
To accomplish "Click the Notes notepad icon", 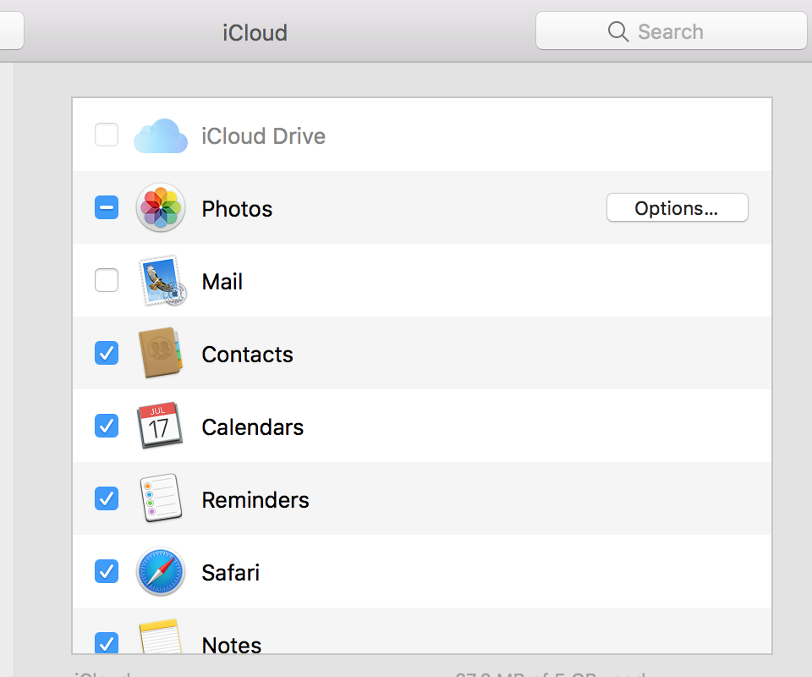I will click(160, 636).
